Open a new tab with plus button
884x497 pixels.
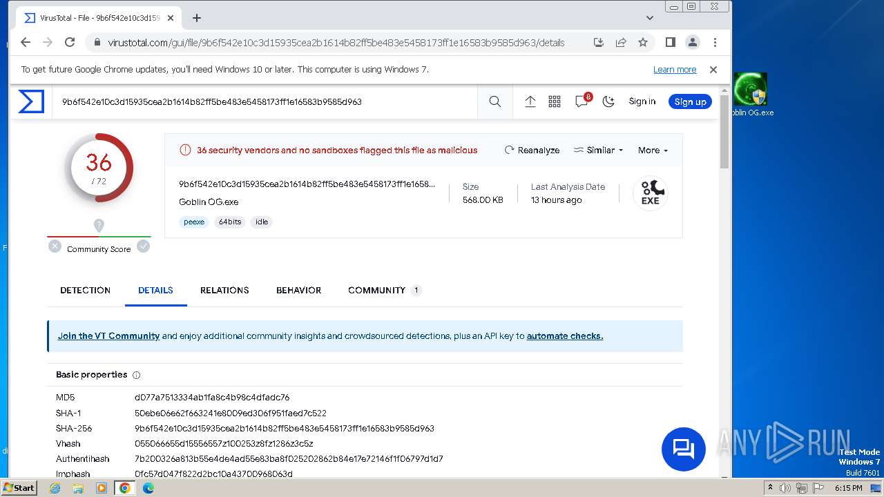point(197,18)
